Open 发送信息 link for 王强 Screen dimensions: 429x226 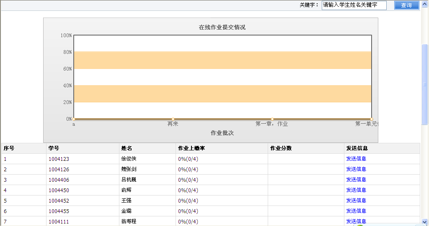[356, 201]
